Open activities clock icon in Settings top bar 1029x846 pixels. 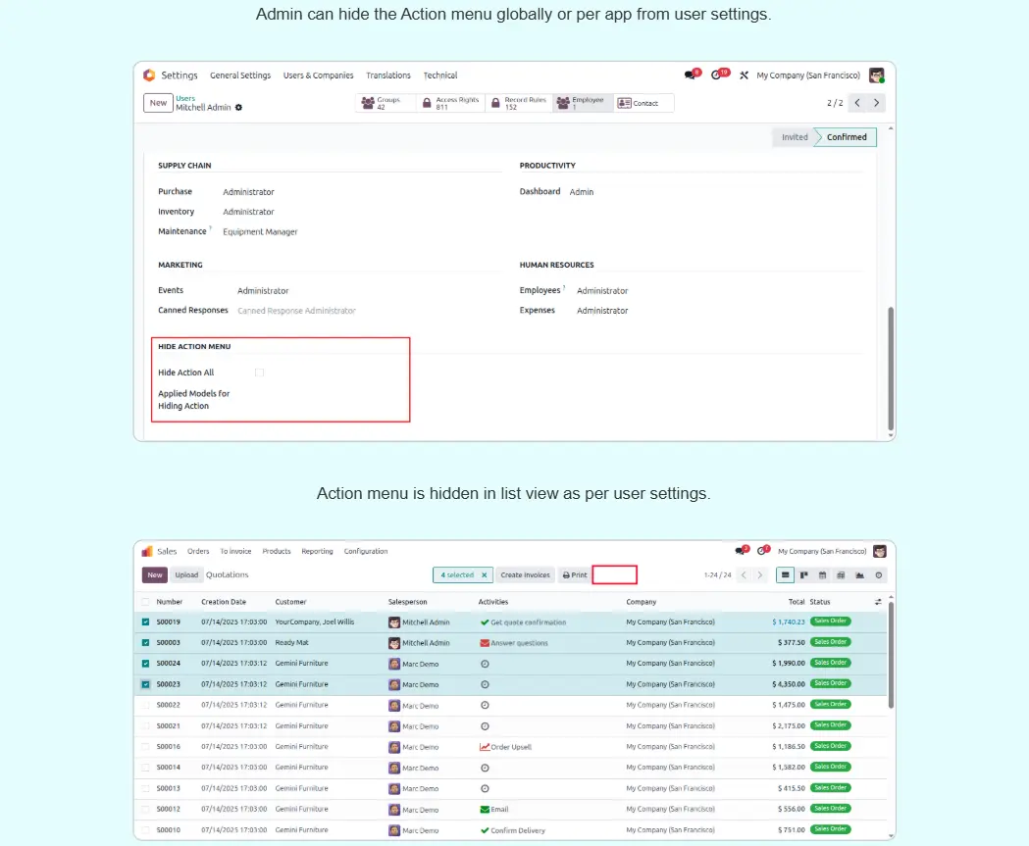pyautogui.click(x=721, y=75)
